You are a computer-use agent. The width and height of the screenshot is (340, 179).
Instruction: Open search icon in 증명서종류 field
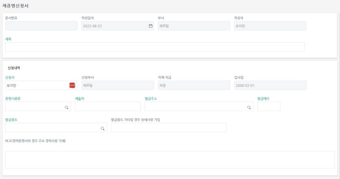pyautogui.click(x=66, y=107)
